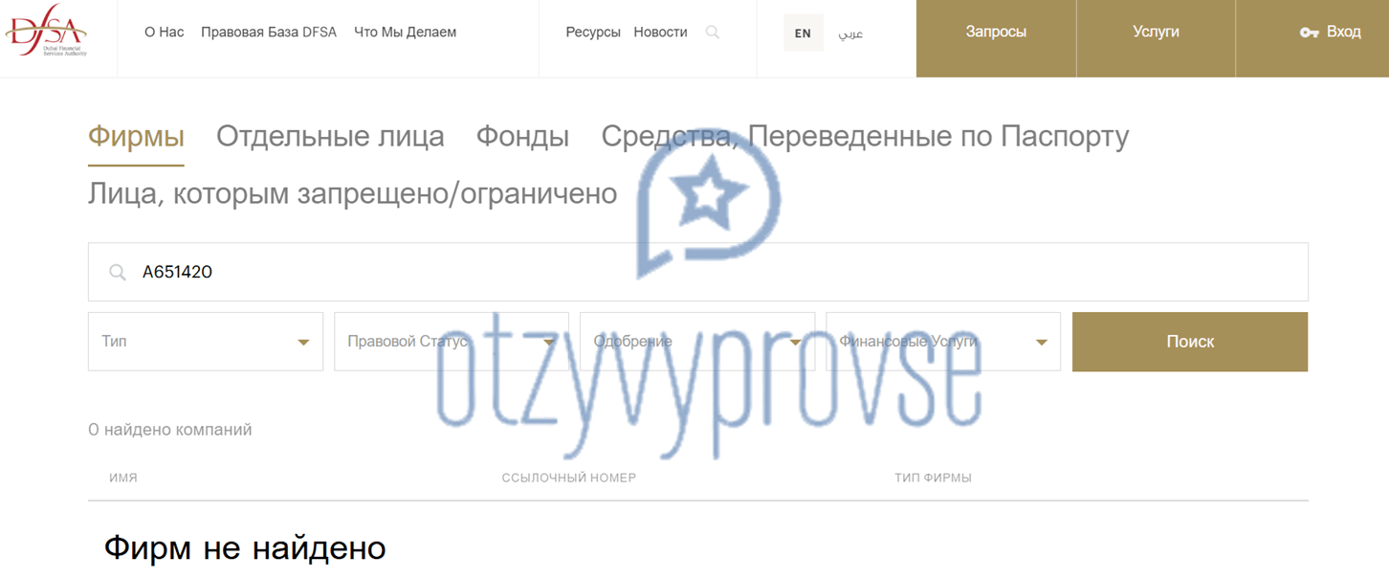Screen dimensions: 1389x579
Task: Click the 0 найдено компаний text
Action: 170,430
